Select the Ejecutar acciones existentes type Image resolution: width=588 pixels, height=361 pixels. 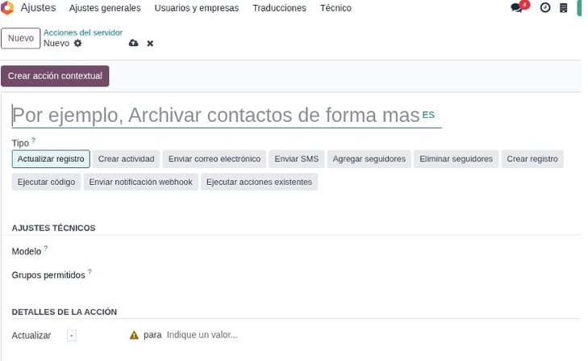pyautogui.click(x=259, y=182)
